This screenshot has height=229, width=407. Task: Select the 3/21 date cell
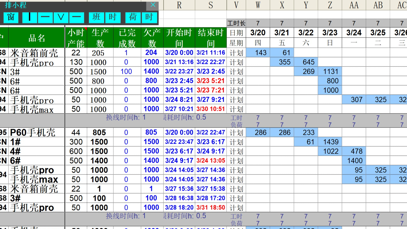click(x=282, y=33)
